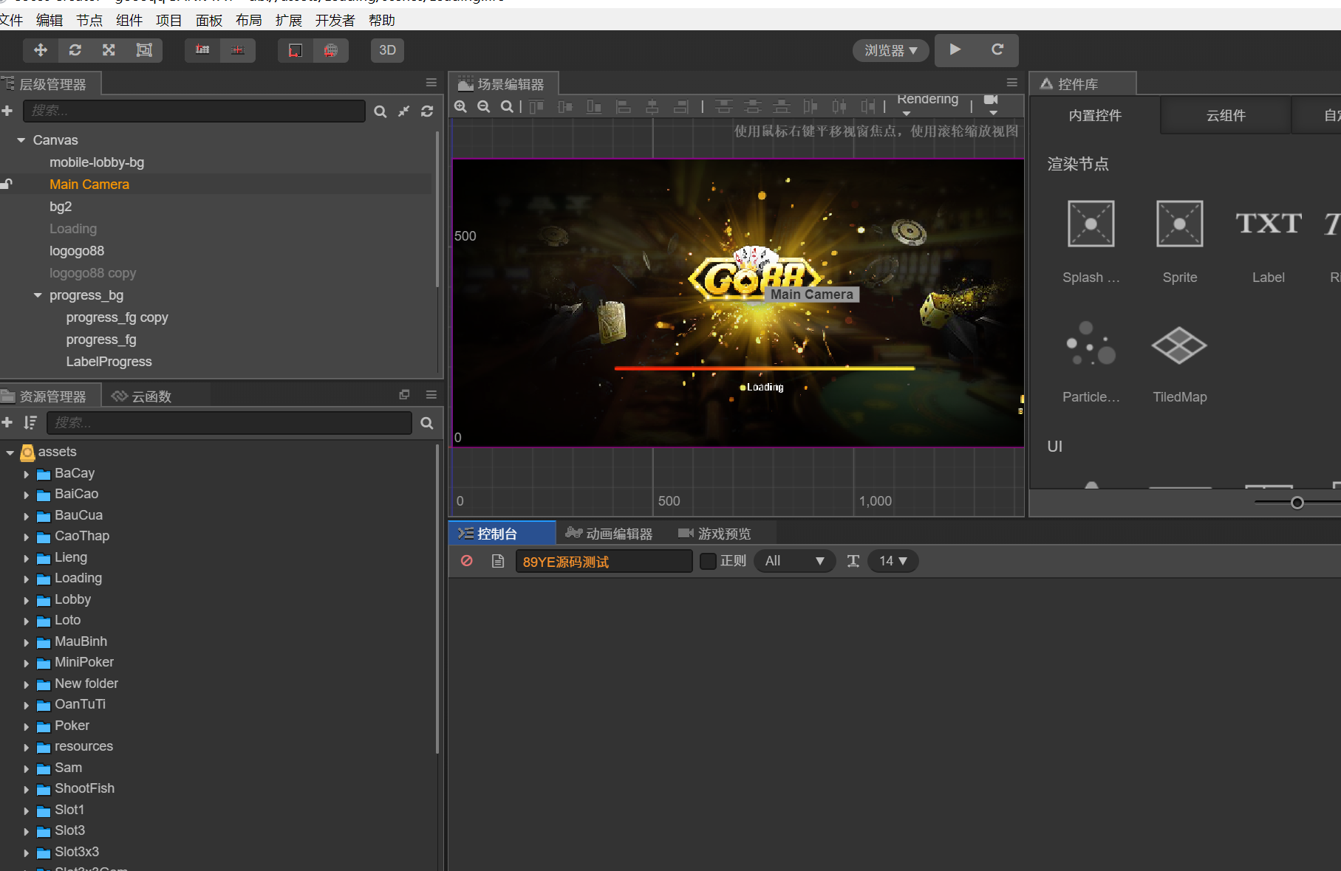Toggle lock on Main Camera node
1341x871 pixels.
coord(7,184)
